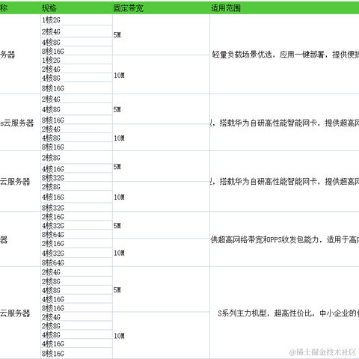This screenshot has height=359, width=359.
Task: Select 8核16G in 轻量负载 10M group
Action: pyautogui.click(x=76, y=88)
